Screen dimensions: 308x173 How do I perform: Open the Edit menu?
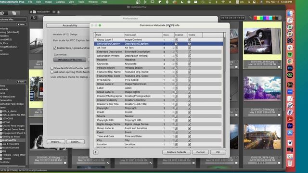click(x=38, y=2)
